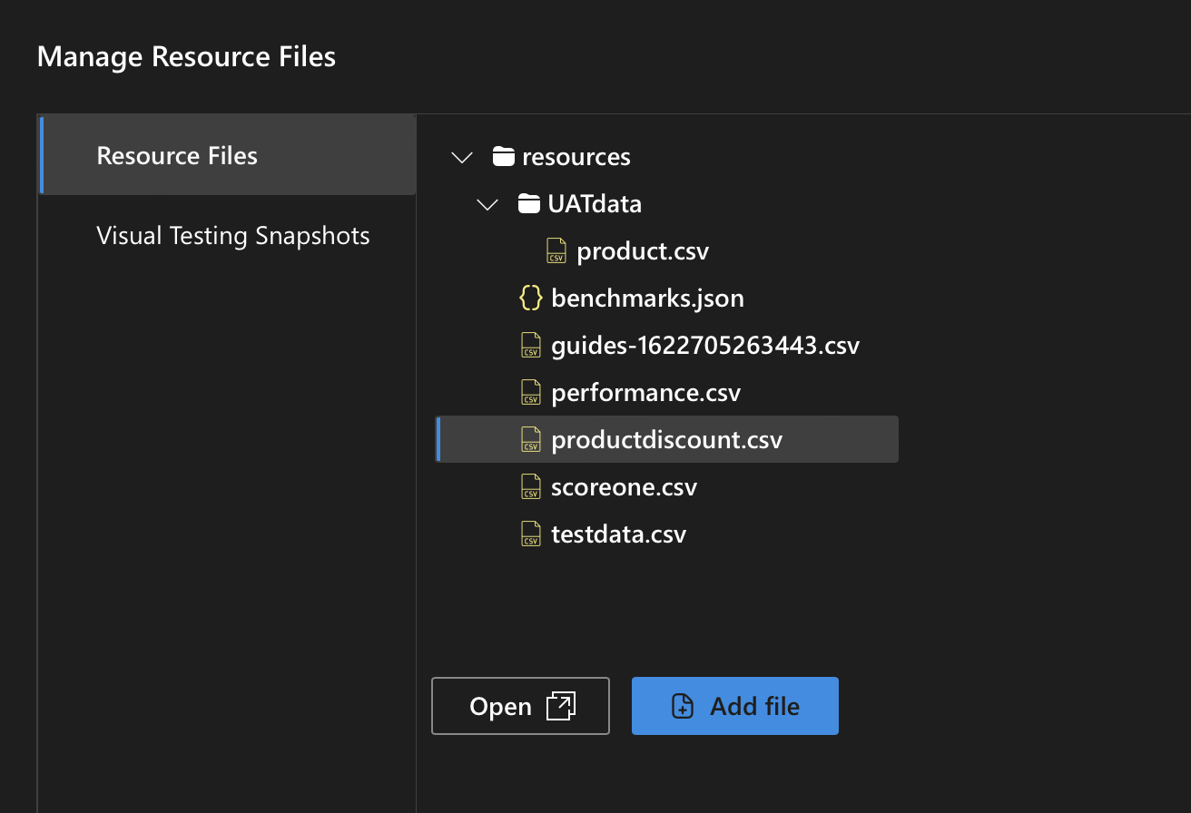Click the external-link icon on Open button
1191x813 pixels.
click(x=561, y=706)
